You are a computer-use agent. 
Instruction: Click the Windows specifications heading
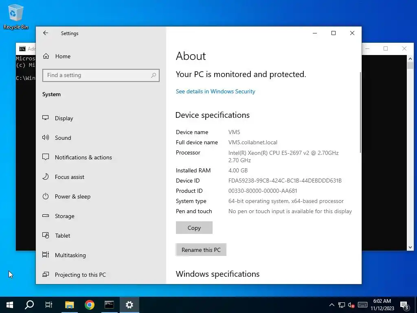217,274
